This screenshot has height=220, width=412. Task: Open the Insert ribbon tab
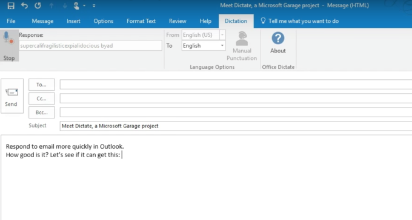pyautogui.click(x=73, y=21)
